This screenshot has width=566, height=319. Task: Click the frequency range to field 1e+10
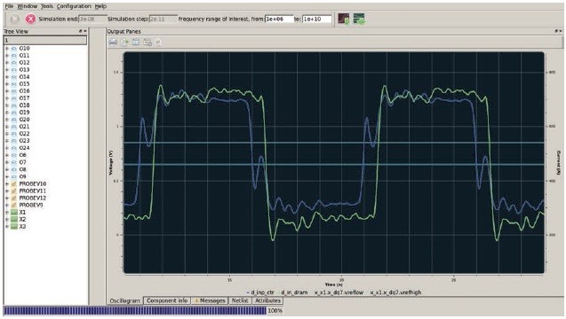click(x=317, y=19)
